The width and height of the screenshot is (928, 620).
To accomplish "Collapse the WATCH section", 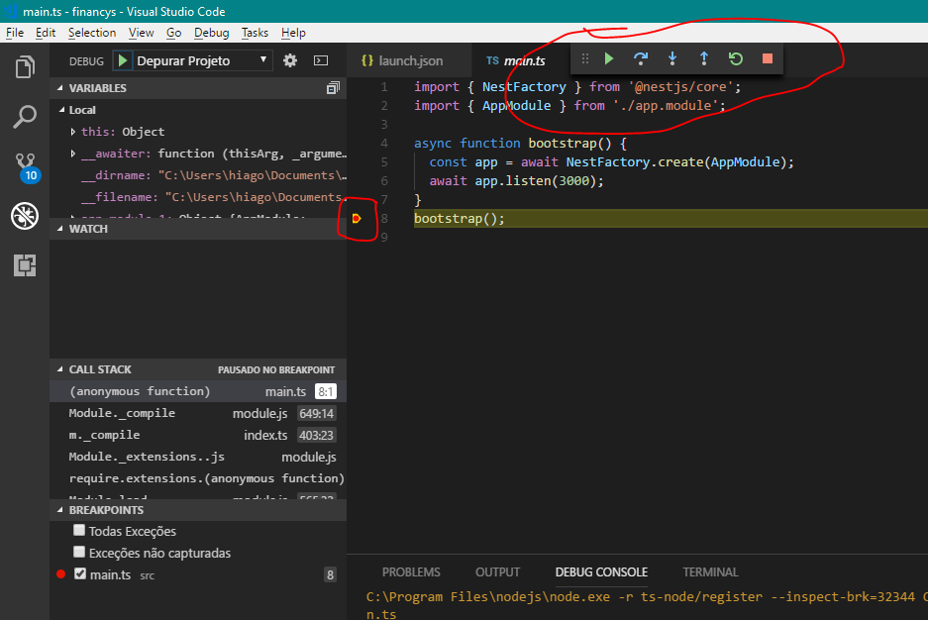I will 198,229.
